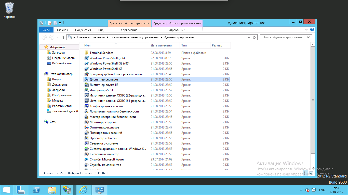Open the Quick Access Toolbar customize dropdown
The image size is (348, 195).
tap(60, 23)
